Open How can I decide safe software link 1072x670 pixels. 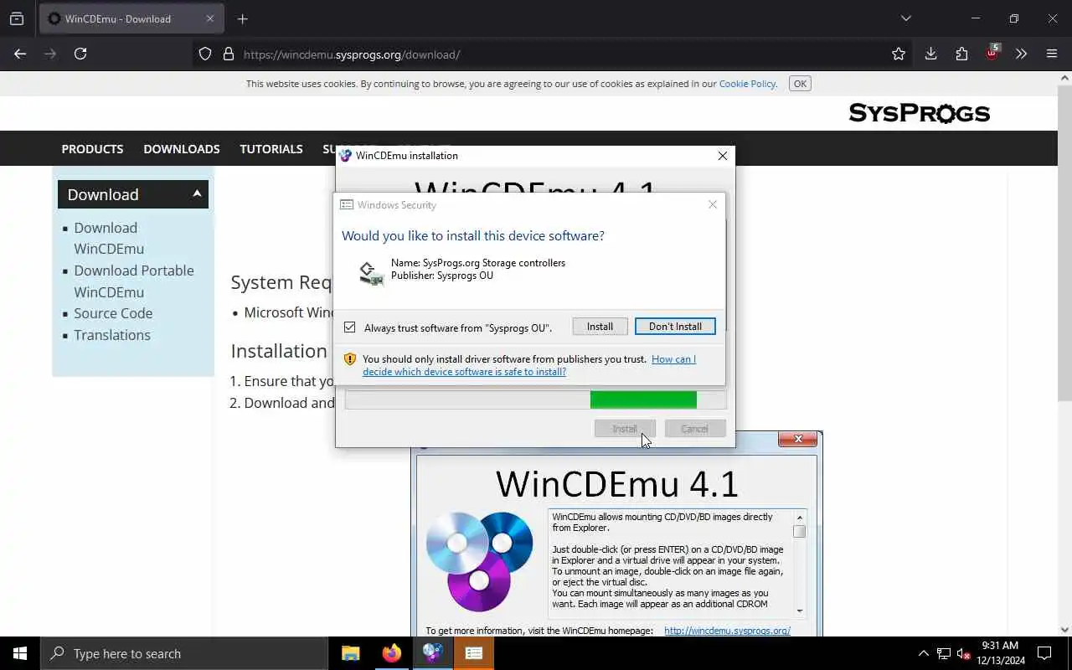coord(529,365)
